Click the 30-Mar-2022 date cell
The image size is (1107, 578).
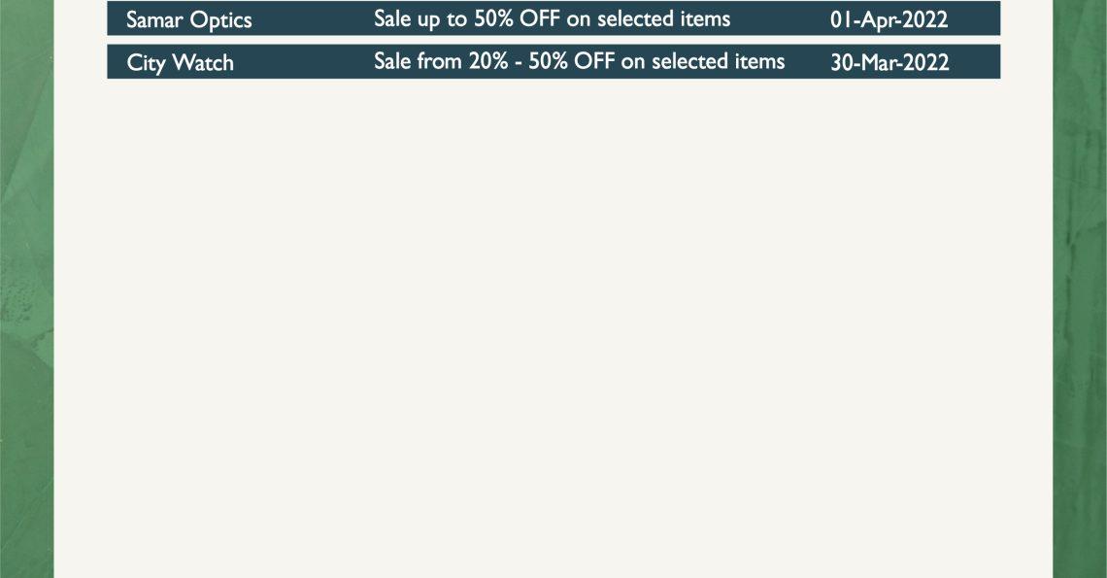pos(889,62)
